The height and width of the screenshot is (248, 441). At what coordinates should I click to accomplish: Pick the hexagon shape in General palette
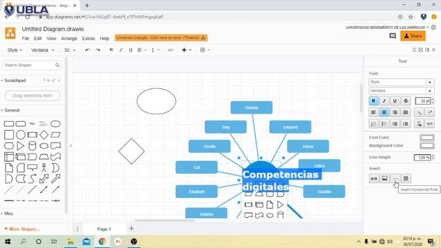click(9, 146)
